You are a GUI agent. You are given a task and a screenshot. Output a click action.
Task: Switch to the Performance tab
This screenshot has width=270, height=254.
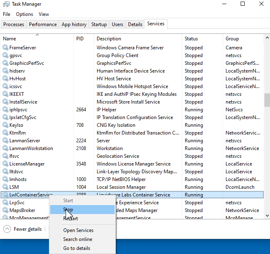point(43,24)
